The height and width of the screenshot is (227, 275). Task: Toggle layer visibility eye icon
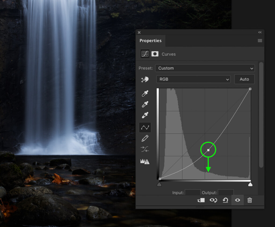click(x=237, y=200)
